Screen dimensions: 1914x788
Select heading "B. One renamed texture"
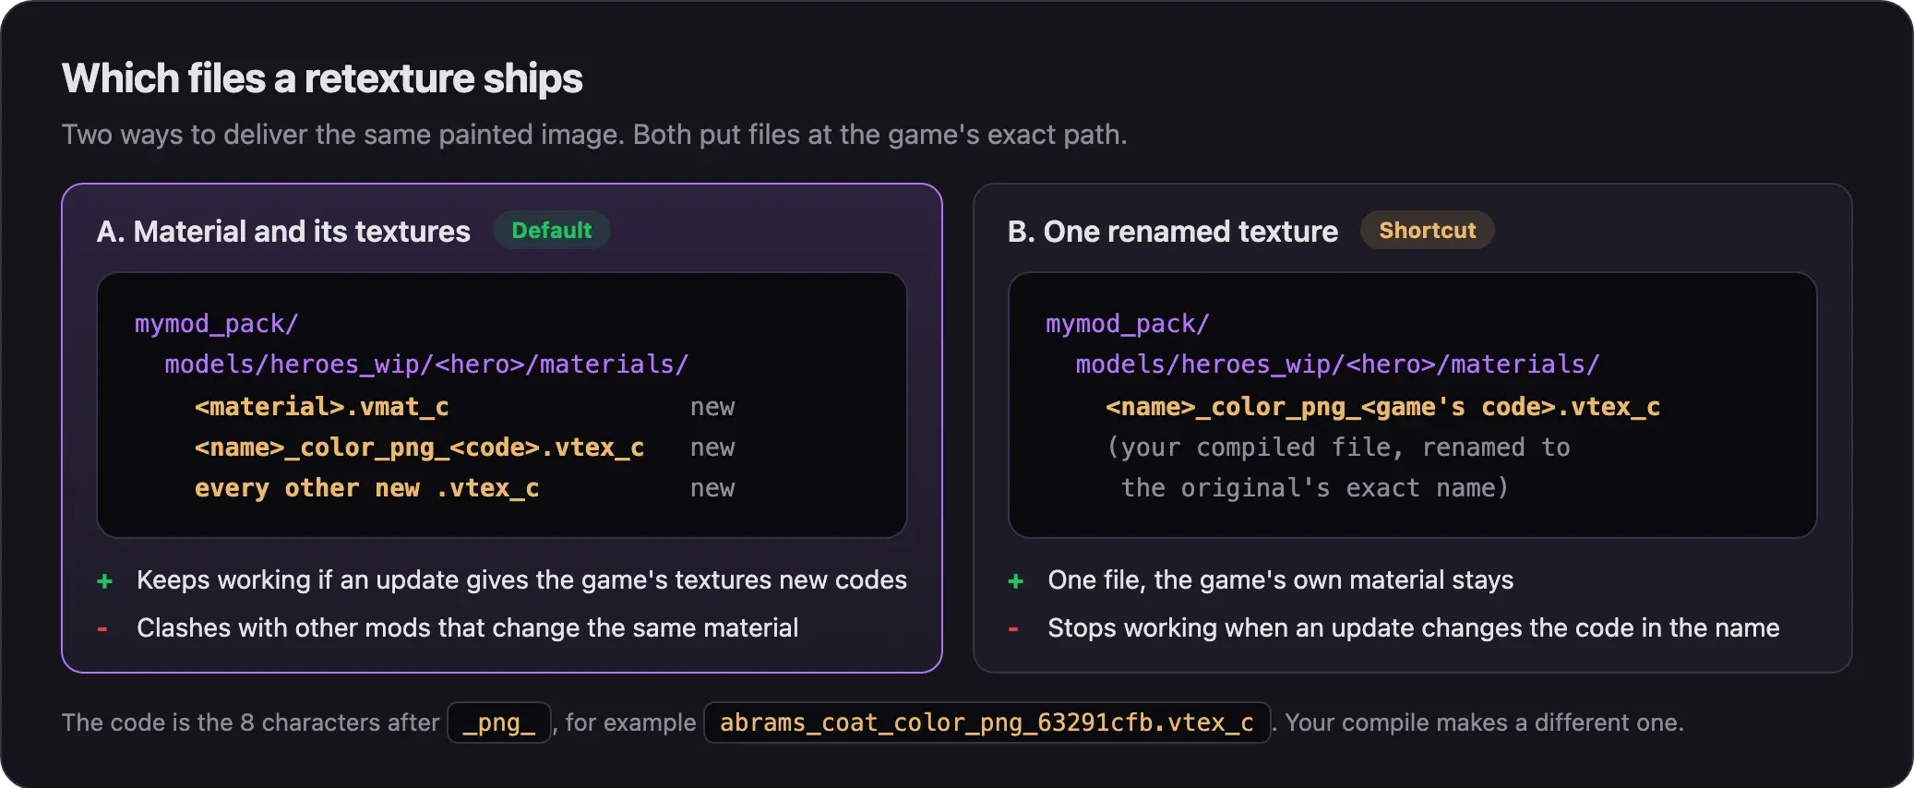(x=1172, y=231)
